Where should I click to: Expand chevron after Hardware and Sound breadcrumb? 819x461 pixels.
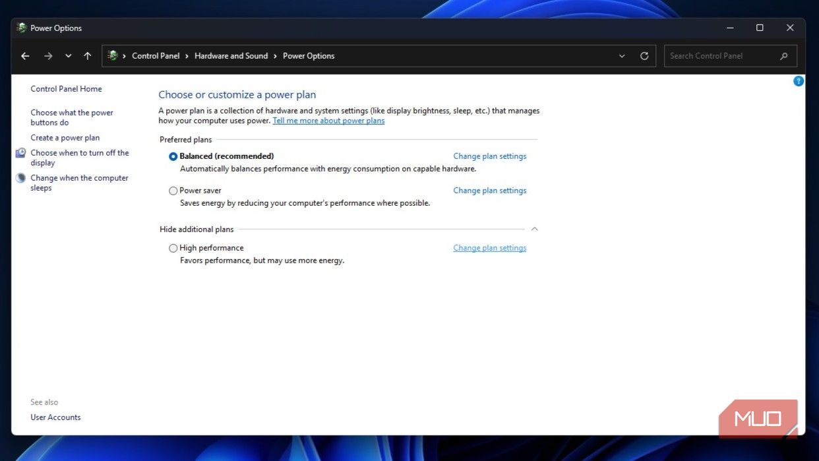coord(276,56)
